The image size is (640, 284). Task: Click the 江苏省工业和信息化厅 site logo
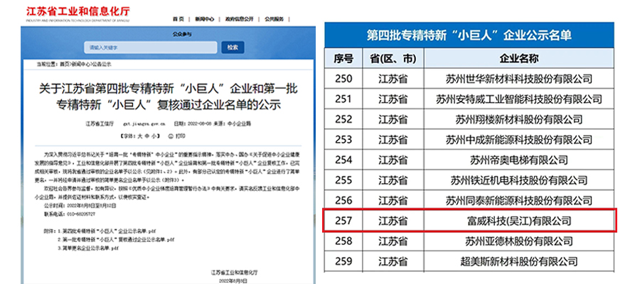pos(78,13)
